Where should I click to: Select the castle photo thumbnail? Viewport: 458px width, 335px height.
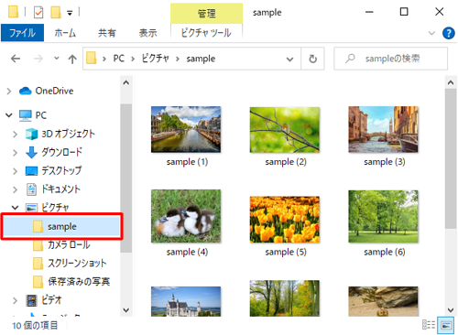tap(186, 301)
